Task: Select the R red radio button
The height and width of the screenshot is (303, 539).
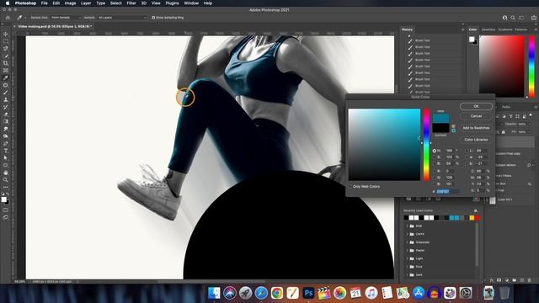Action: click(435, 171)
